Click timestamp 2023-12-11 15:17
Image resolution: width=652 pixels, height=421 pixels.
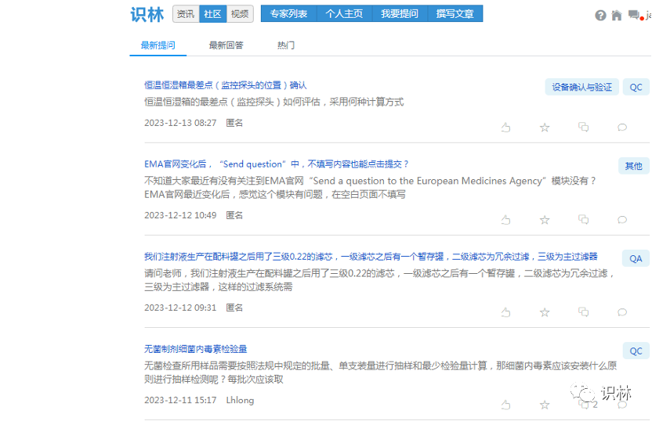click(180, 400)
